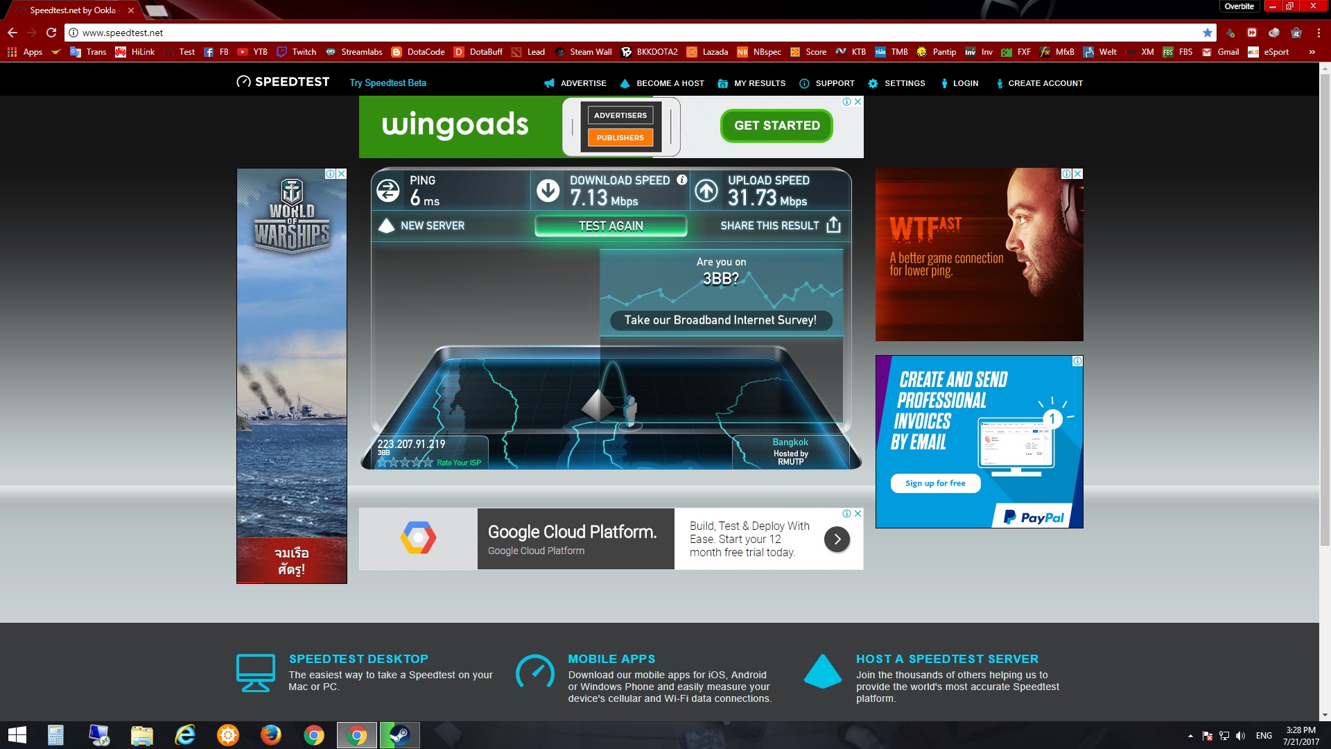Click the download speed info icon
The height and width of the screenshot is (749, 1331).
pos(682,180)
